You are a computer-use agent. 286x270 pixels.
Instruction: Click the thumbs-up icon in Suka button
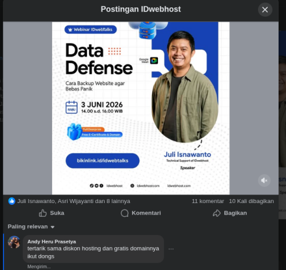(x=43, y=213)
